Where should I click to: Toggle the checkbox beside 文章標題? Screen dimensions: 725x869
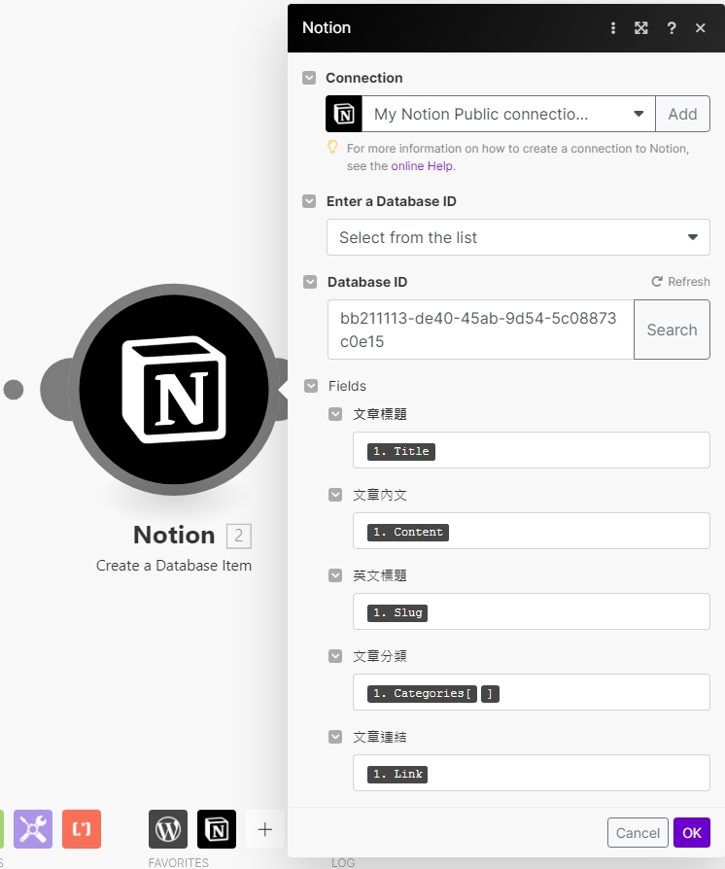pyautogui.click(x=335, y=413)
